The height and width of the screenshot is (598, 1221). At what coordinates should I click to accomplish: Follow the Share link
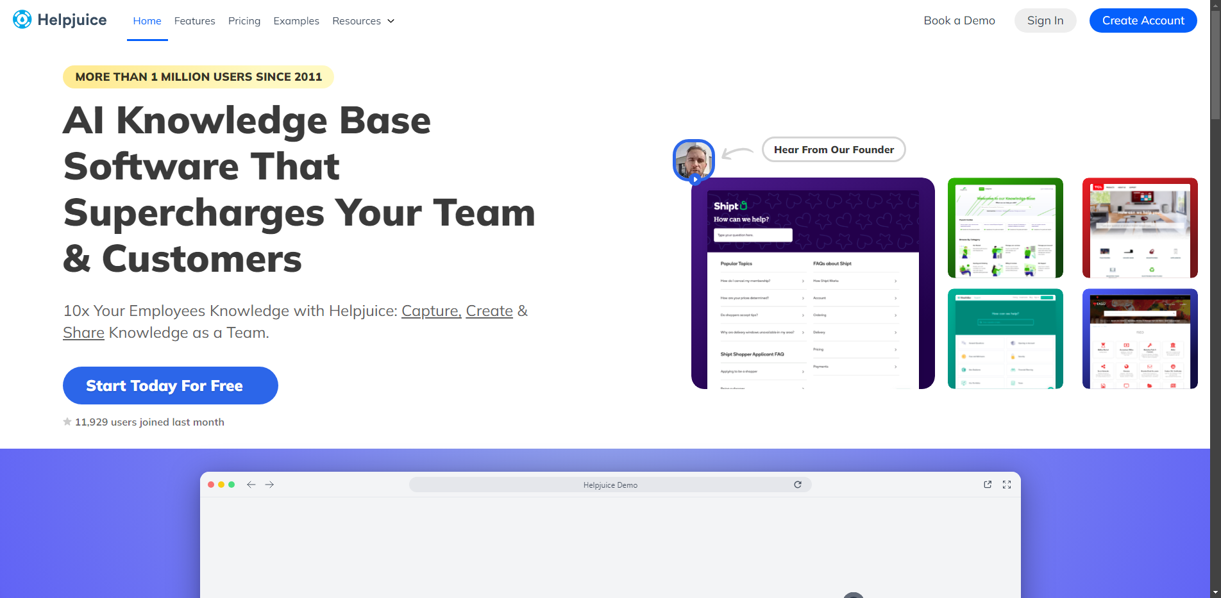click(83, 333)
